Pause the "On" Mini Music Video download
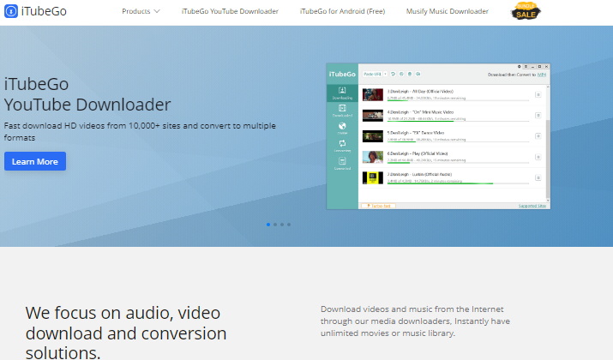 [x=538, y=116]
